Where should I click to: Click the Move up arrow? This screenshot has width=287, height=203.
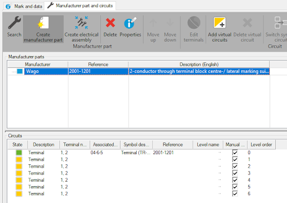pos(153,23)
